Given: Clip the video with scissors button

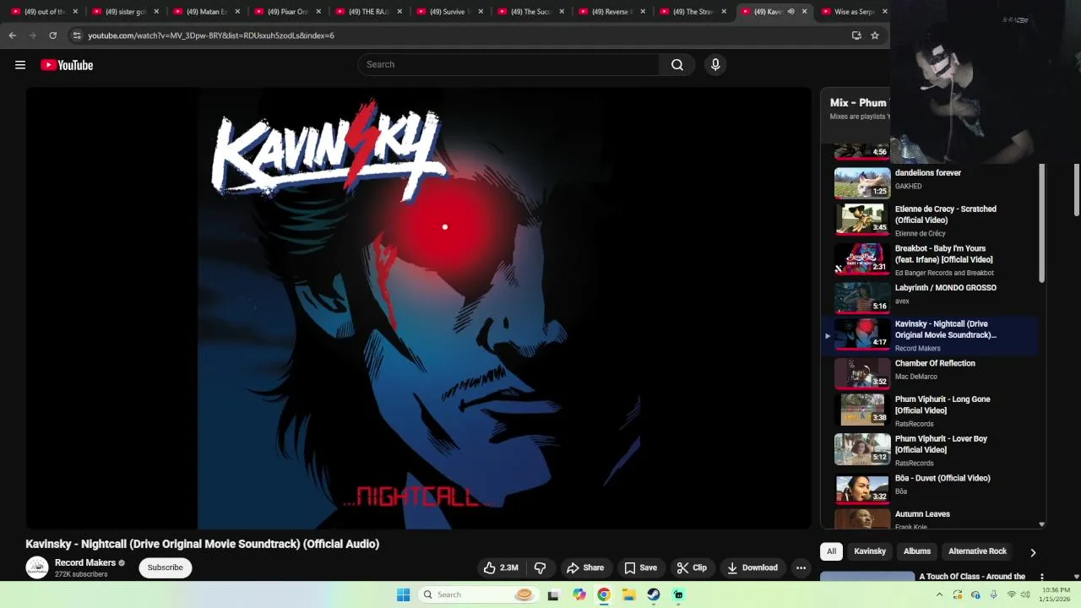Looking at the screenshot, I should point(692,567).
